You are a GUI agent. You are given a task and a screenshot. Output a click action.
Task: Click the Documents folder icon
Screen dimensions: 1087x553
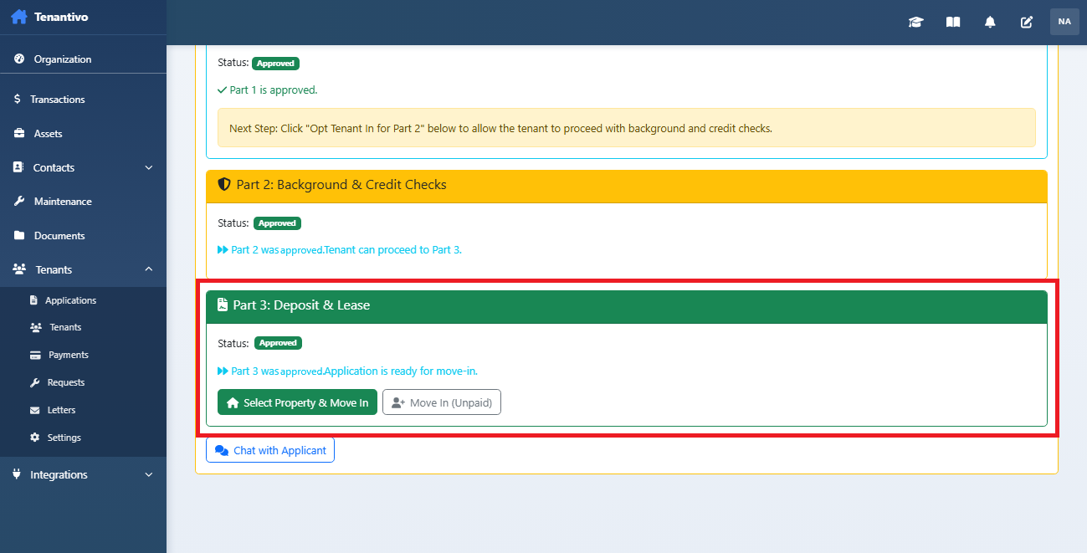tap(19, 236)
